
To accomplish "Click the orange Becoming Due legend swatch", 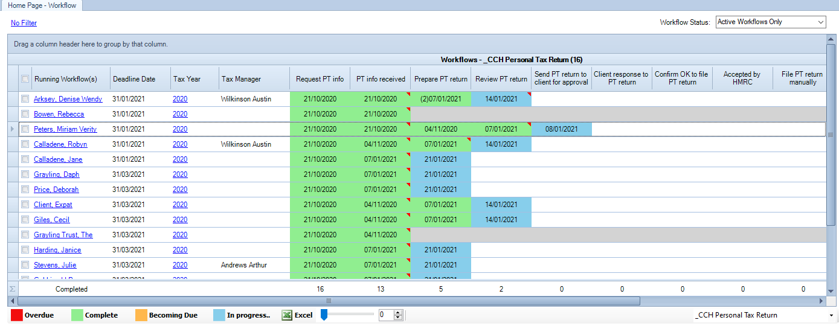I will click(140, 315).
